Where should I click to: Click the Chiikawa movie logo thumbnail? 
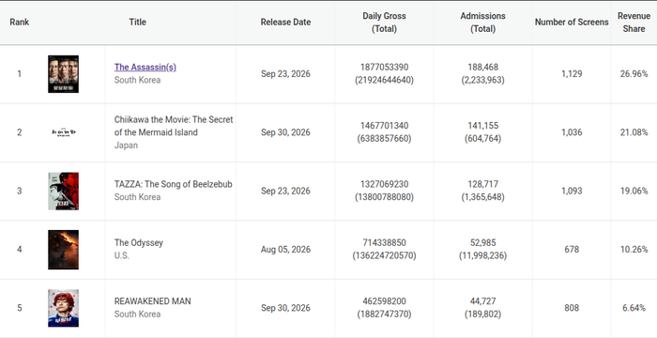[x=63, y=132]
